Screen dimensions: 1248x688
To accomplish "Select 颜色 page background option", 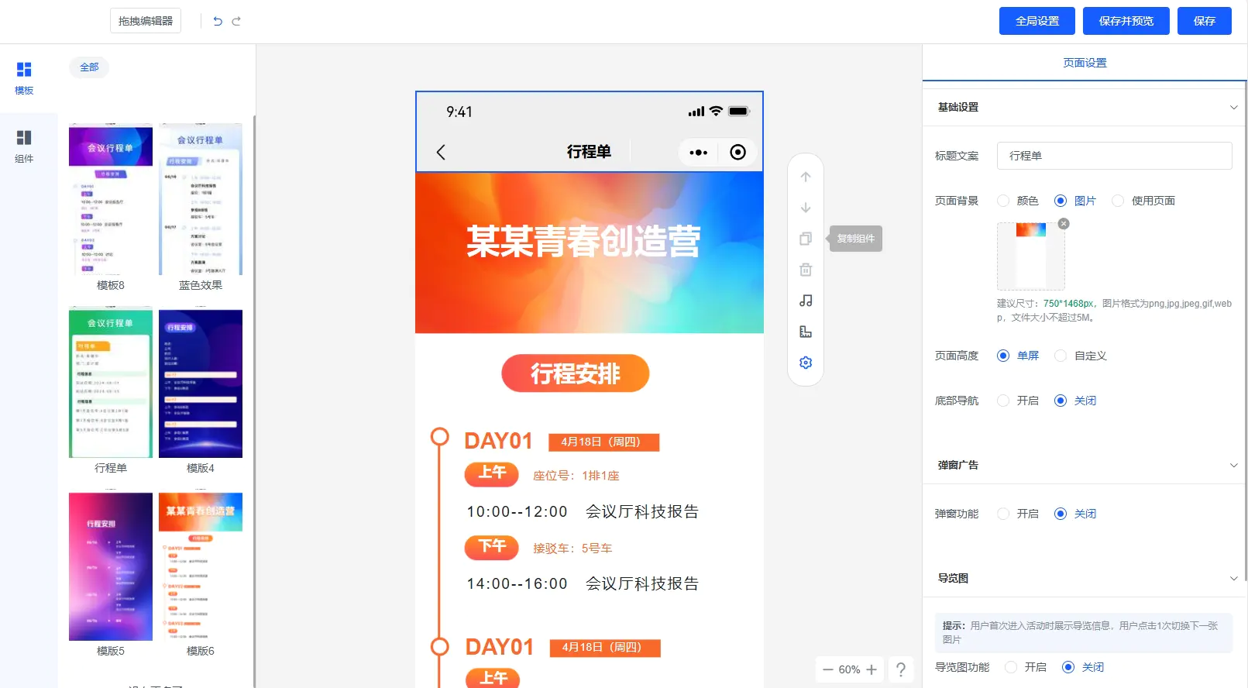I will [1004, 201].
